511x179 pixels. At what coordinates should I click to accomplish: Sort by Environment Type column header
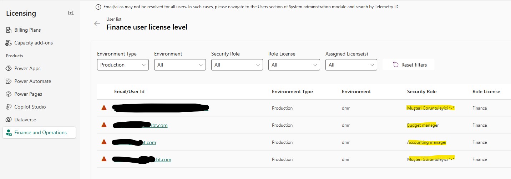coord(292,91)
